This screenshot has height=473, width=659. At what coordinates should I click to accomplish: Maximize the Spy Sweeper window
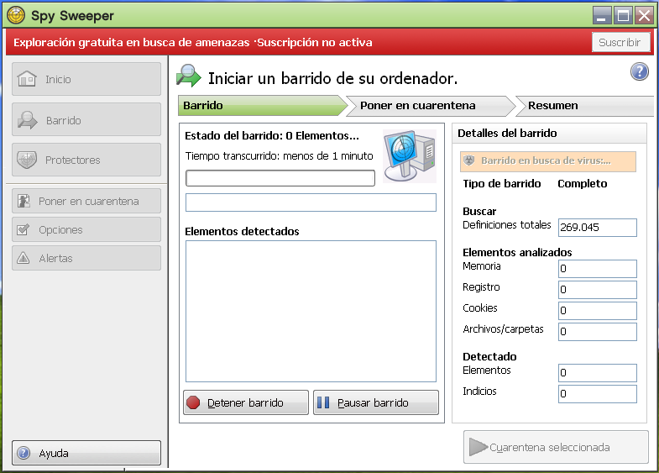pos(623,15)
